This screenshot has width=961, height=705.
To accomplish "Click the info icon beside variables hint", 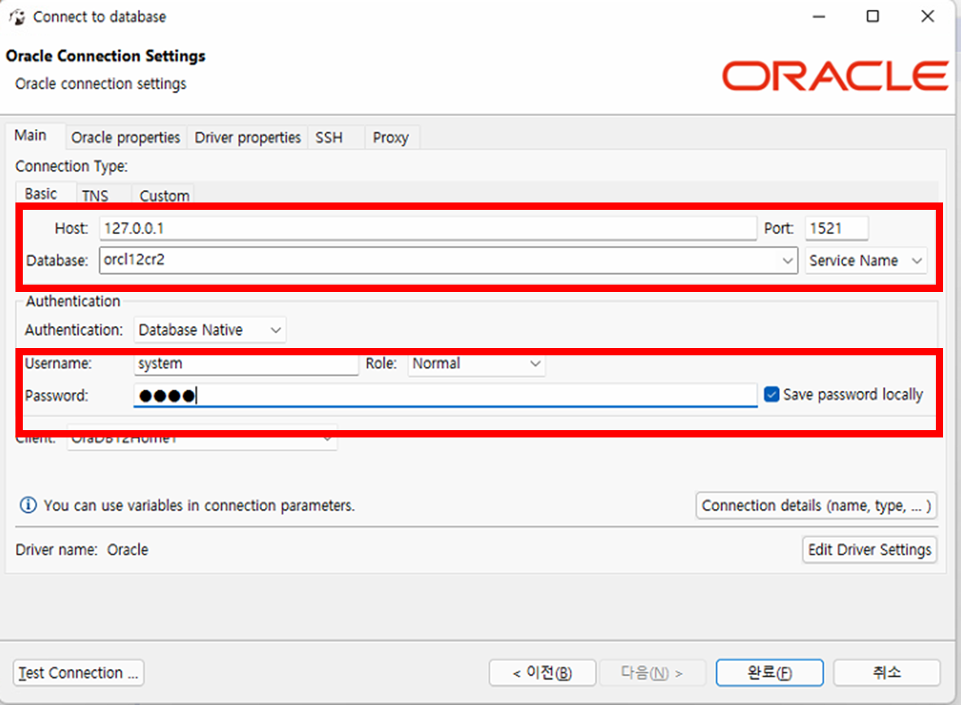I will coord(28,505).
